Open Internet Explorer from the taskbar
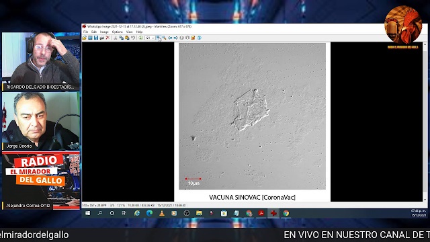 point(137,213)
